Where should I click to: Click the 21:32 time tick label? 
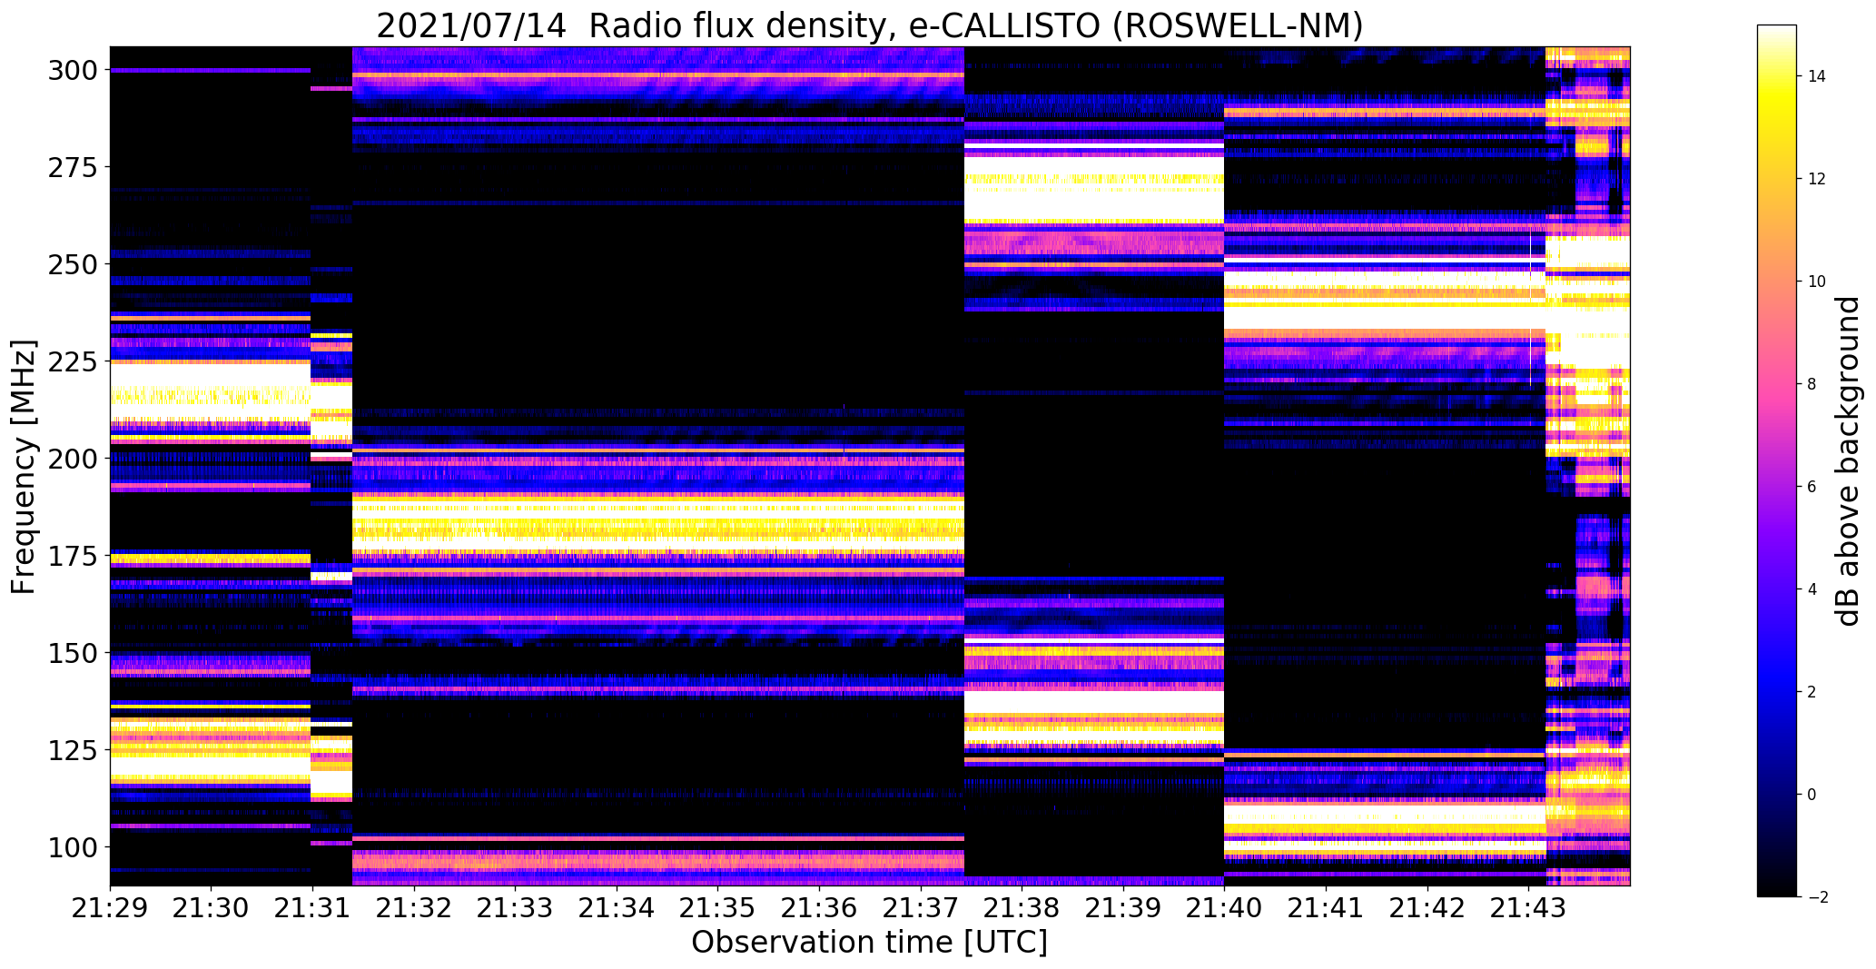(x=414, y=908)
